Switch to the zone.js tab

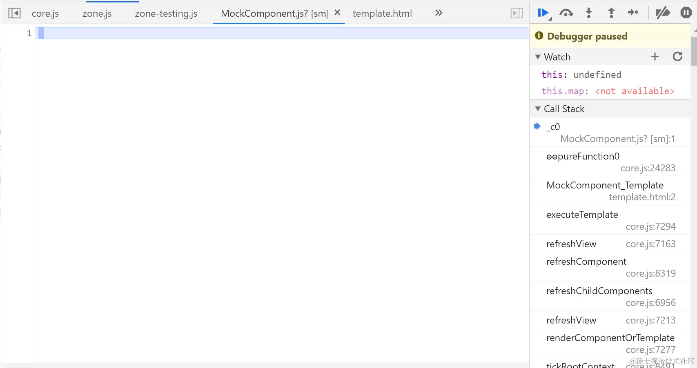click(97, 13)
